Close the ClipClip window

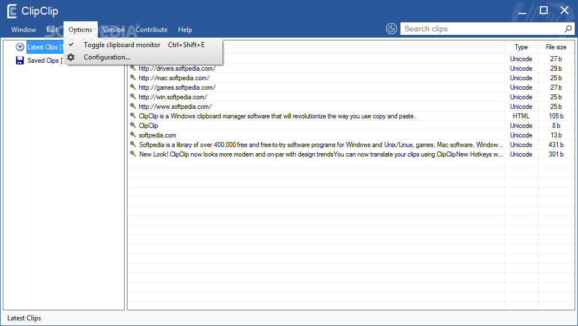pos(565,10)
